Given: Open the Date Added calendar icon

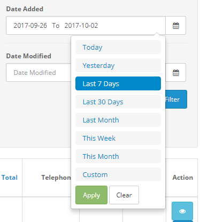Looking at the screenshot, I should coord(176,26).
